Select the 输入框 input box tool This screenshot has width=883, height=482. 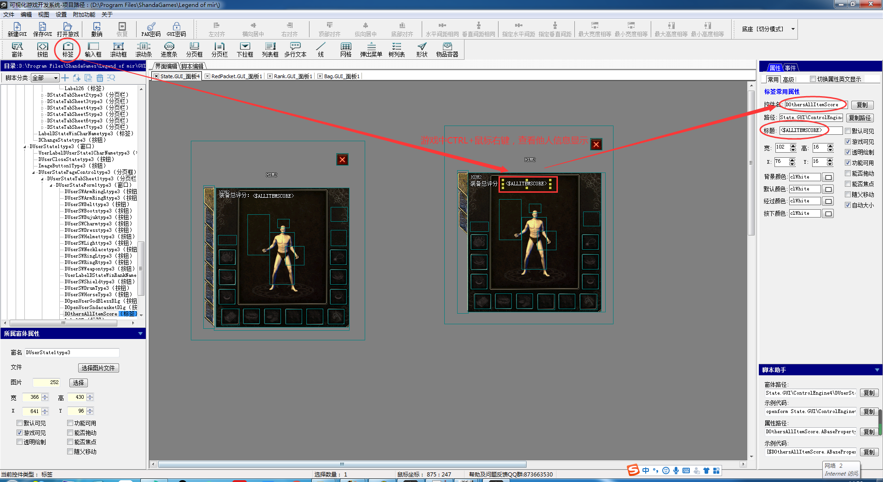click(93, 50)
